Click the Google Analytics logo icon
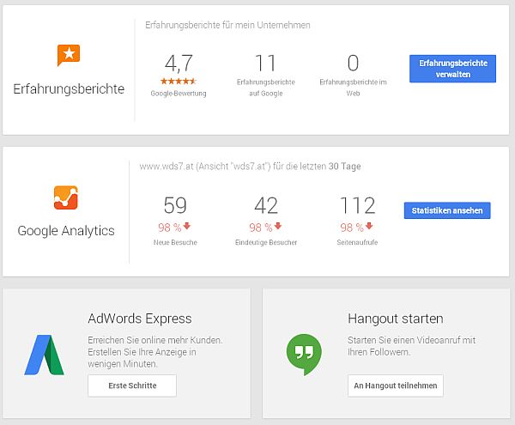Screen dimensions: 515x425 [66, 197]
